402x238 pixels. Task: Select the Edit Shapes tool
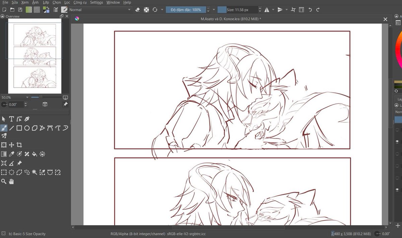pos(19,119)
